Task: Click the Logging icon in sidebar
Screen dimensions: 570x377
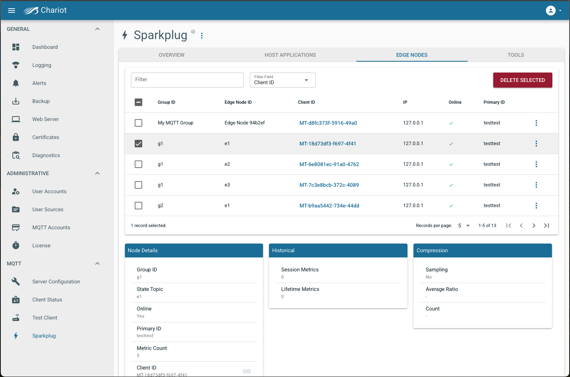Action: (16, 65)
